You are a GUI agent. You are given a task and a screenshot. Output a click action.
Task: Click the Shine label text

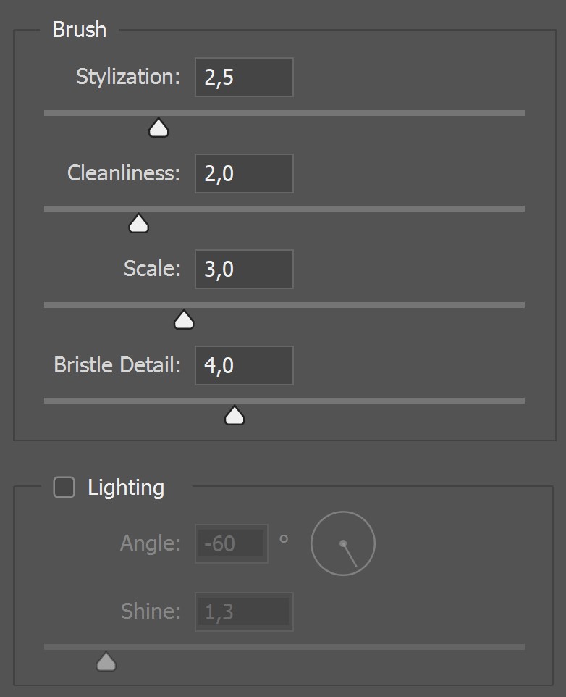coord(151,612)
